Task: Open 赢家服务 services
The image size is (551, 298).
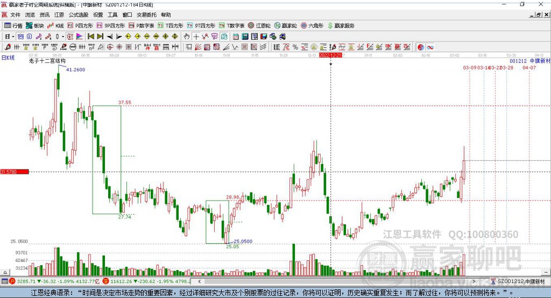Action: [x=341, y=26]
